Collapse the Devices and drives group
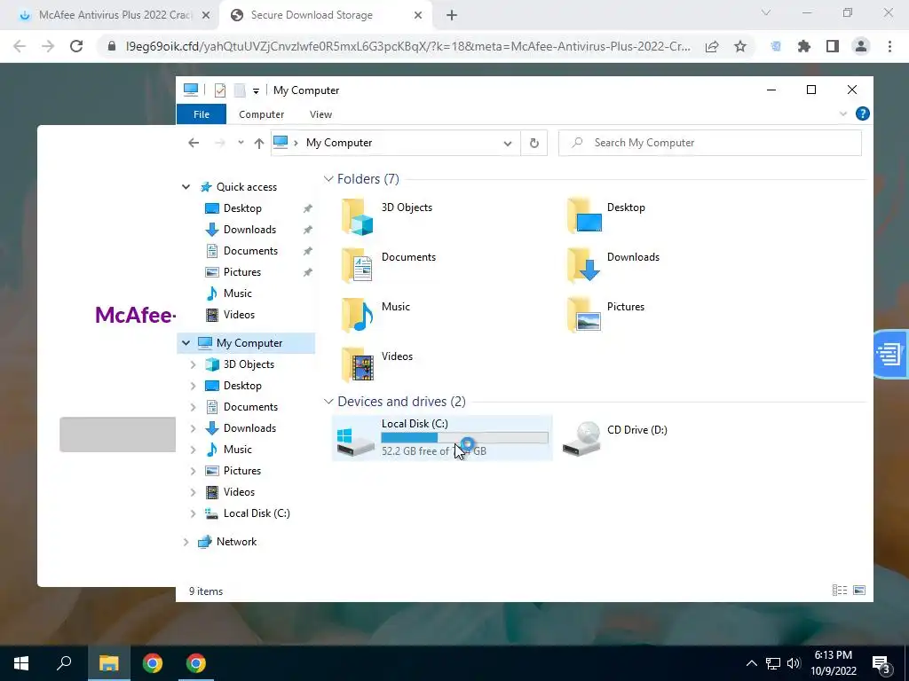The height and width of the screenshot is (681, 909). (328, 402)
